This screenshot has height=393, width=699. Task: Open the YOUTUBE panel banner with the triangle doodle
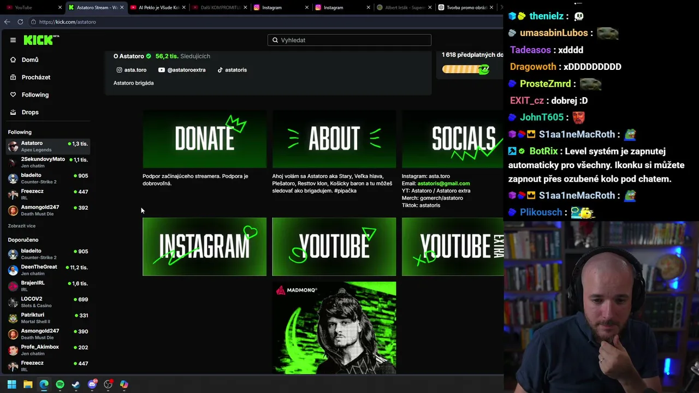(334, 247)
